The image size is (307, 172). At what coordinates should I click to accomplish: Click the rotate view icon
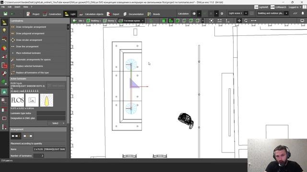tap(246, 21)
